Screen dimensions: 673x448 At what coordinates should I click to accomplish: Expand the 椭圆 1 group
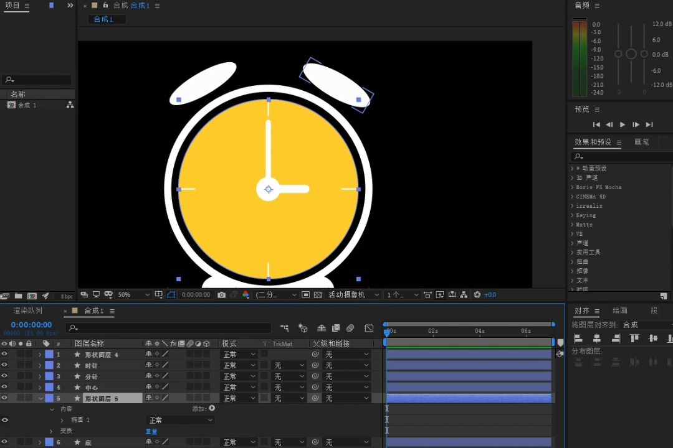coord(62,420)
